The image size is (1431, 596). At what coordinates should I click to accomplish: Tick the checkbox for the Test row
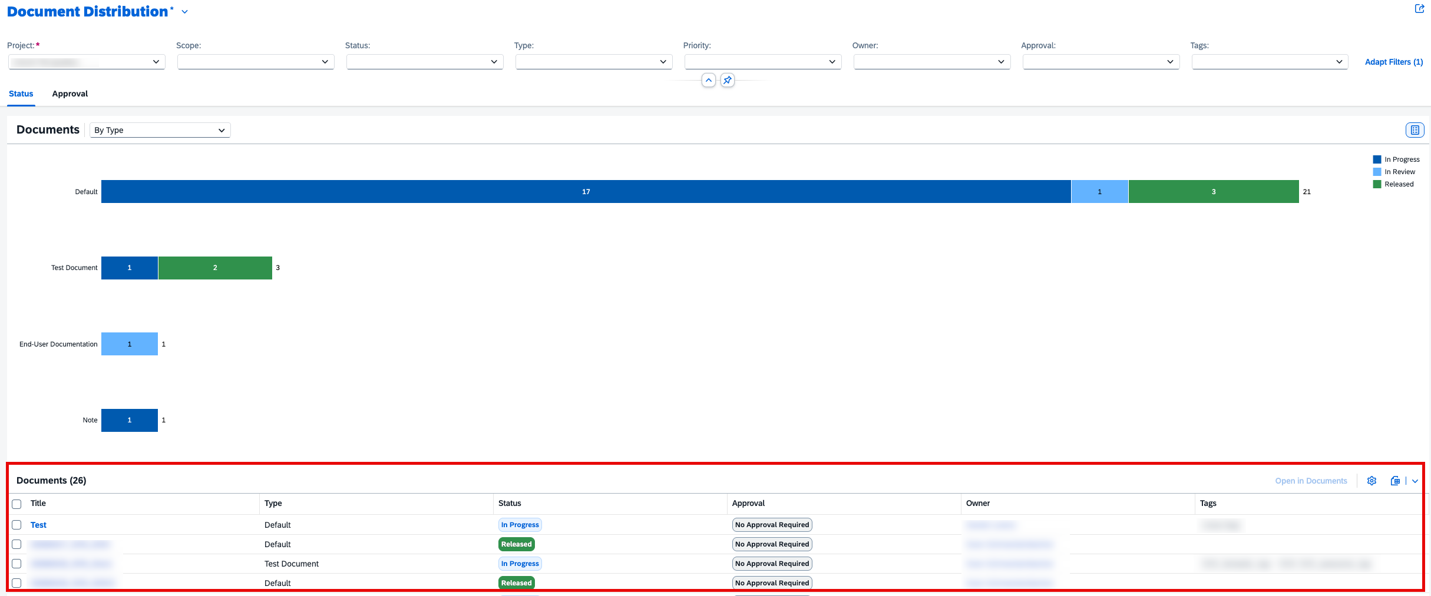[x=16, y=525]
